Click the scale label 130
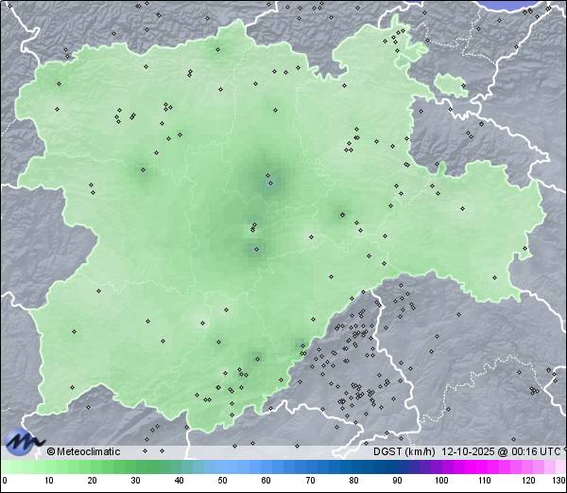The image size is (567, 493). pos(558,481)
